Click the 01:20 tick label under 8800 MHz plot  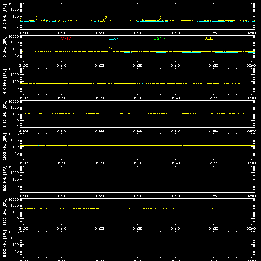(100, 229)
